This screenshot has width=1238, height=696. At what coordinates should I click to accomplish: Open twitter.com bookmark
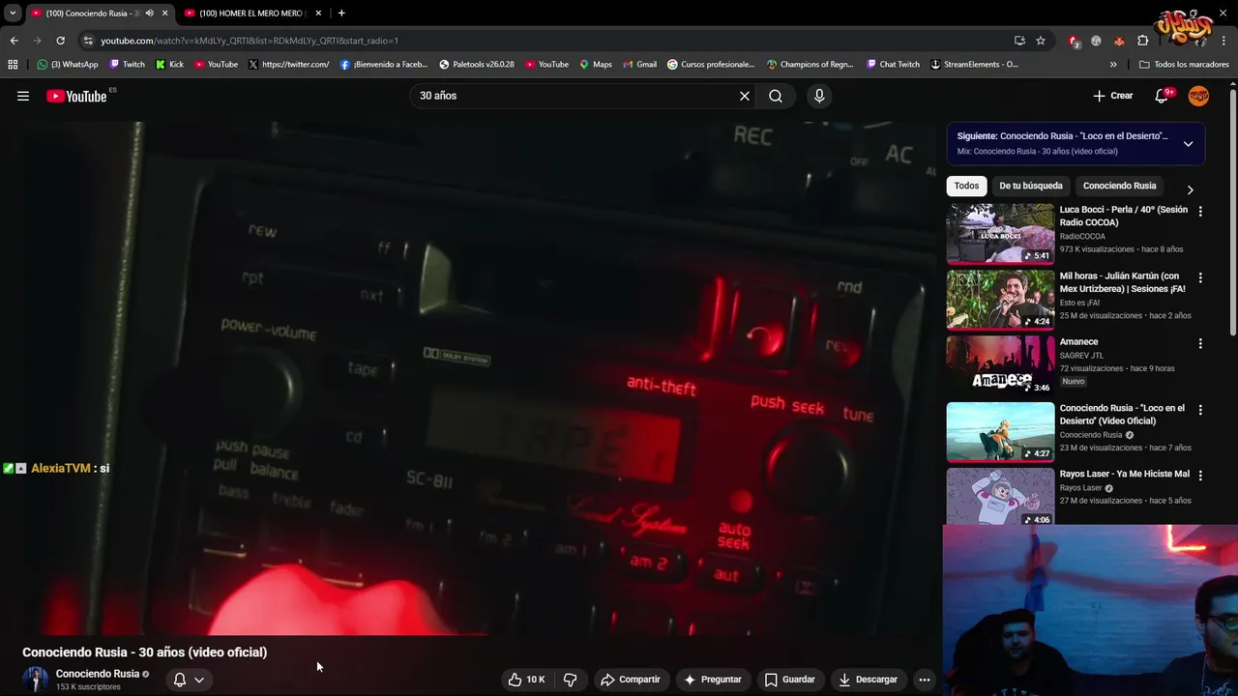click(288, 64)
